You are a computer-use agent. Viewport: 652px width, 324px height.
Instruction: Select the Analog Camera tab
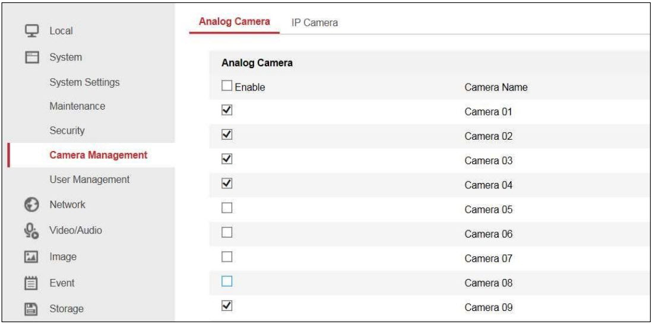[x=234, y=22]
